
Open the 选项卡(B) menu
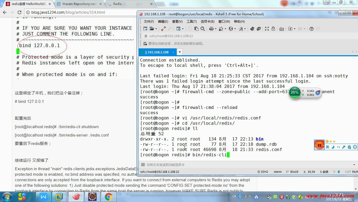(x=207, y=21)
